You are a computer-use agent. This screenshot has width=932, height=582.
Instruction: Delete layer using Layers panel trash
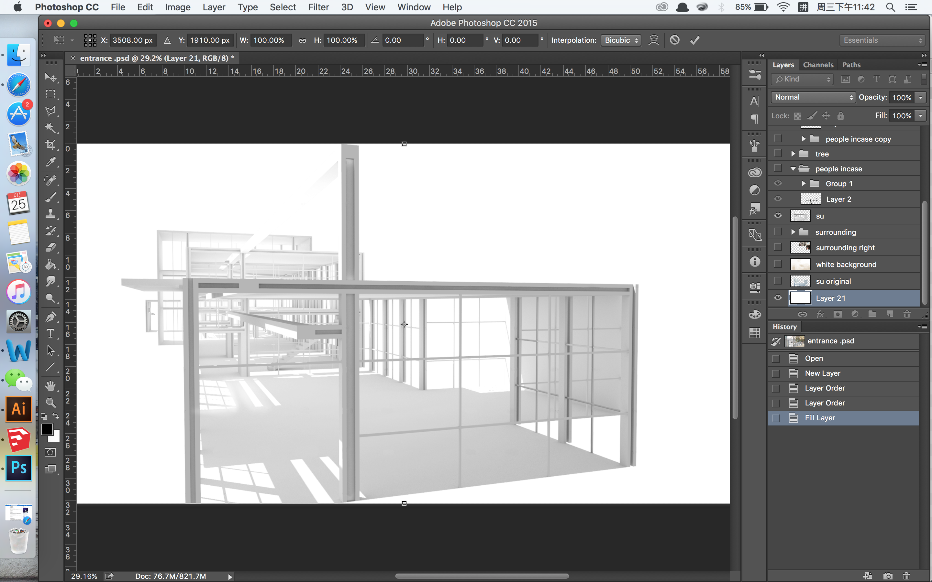[907, 314]
